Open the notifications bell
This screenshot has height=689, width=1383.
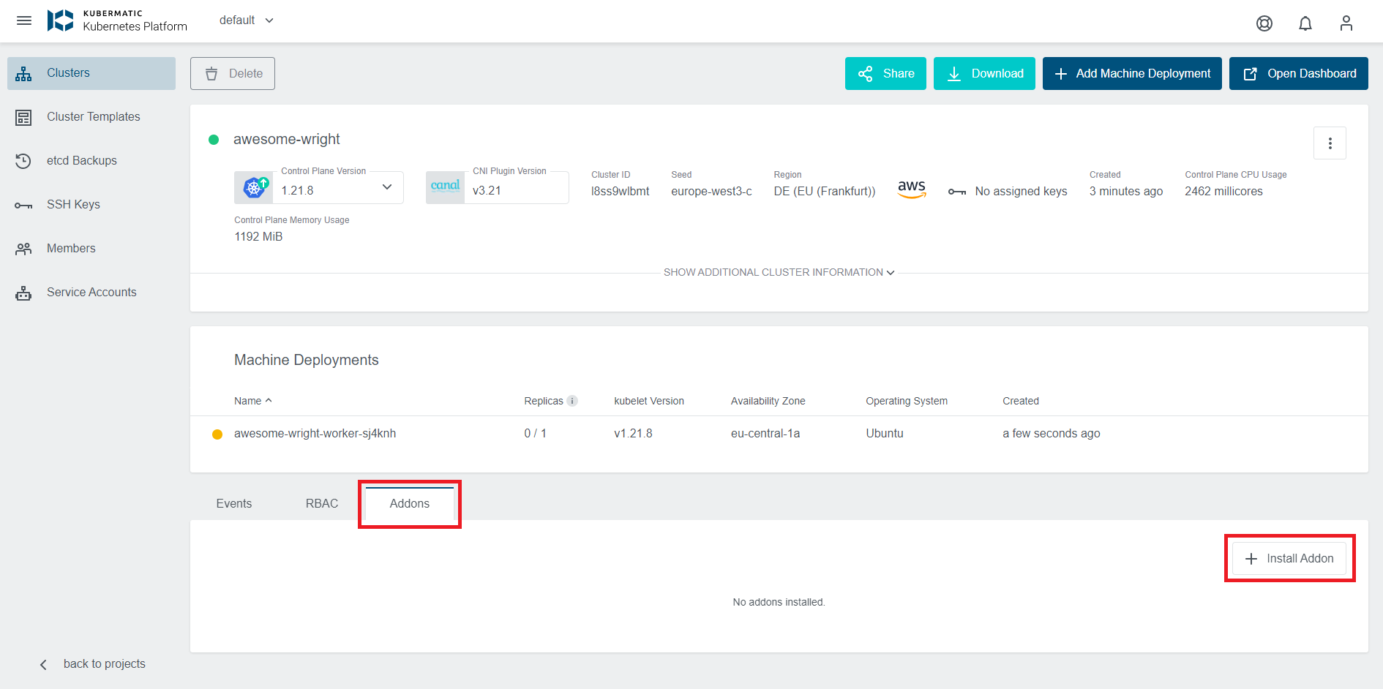tap(1305, 23)
